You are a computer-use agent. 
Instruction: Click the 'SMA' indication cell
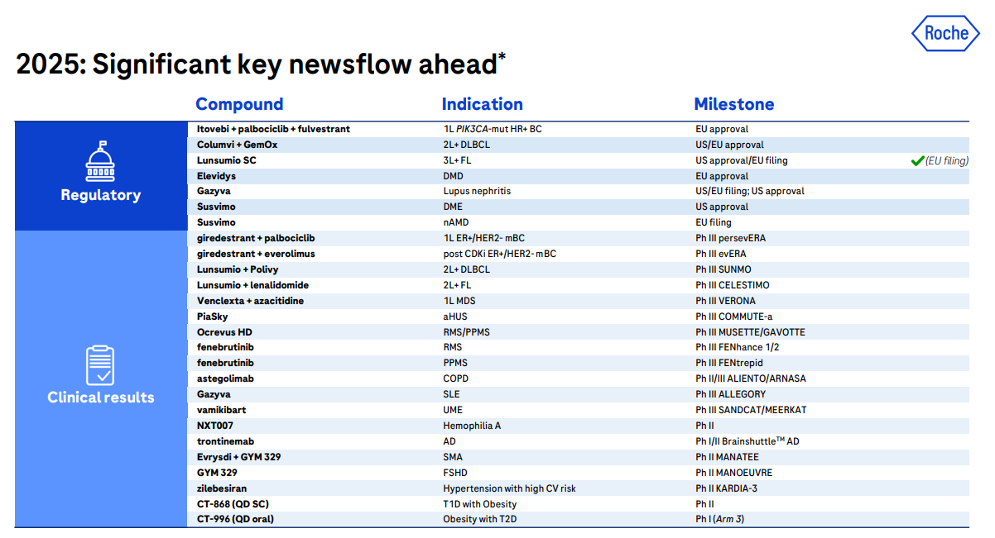tap(454, 457)
